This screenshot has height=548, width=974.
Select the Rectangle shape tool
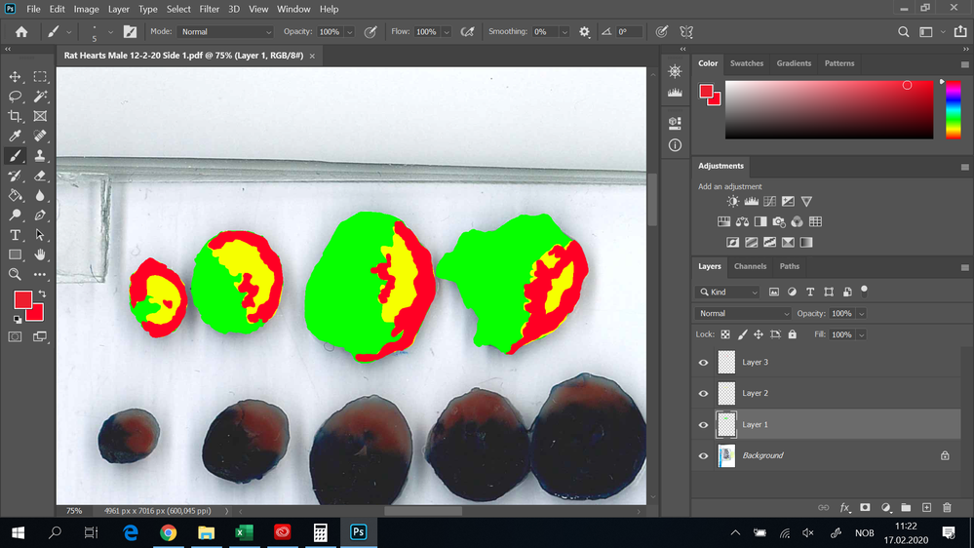15,254
